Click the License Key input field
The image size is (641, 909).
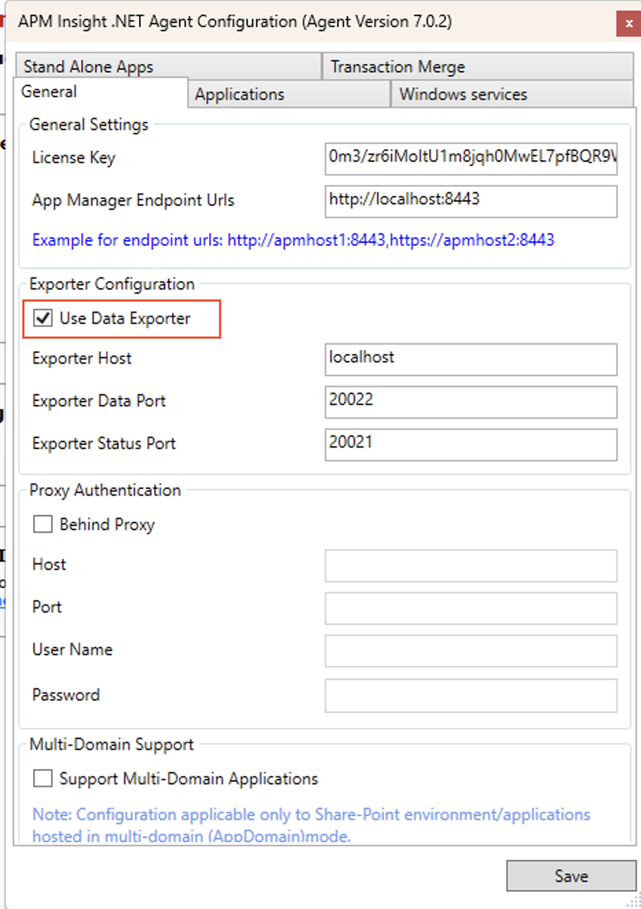tap(471, 159)
